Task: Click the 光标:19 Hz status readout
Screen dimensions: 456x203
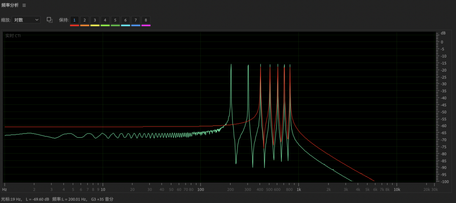Action: pos(12,199)
